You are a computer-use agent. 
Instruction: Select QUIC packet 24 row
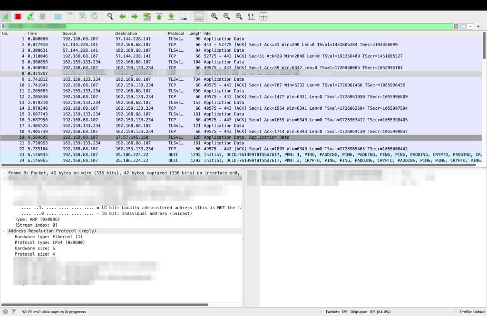click(241, 161)
